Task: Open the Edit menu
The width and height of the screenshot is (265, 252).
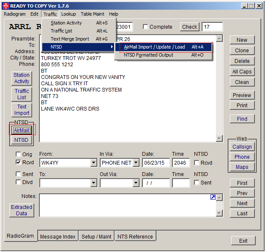Action: (34, 14)
